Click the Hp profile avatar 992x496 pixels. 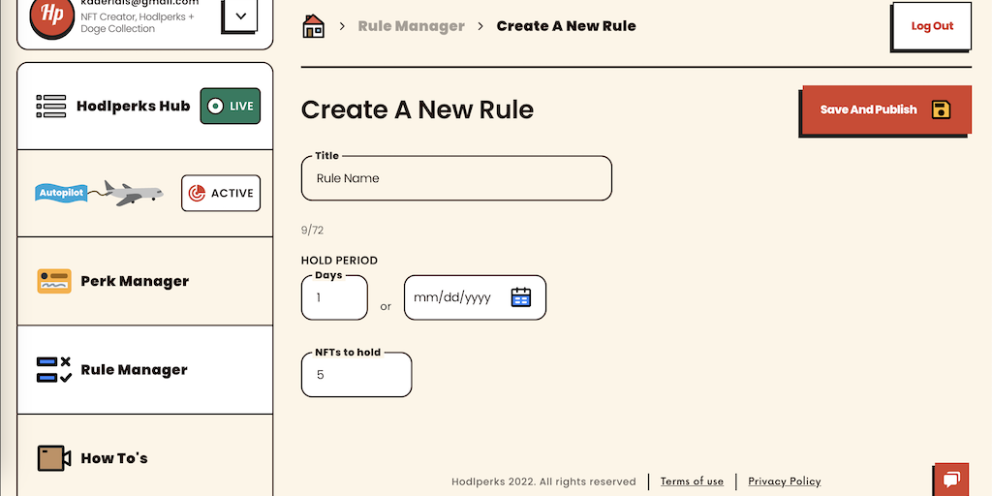coord(52,17)
